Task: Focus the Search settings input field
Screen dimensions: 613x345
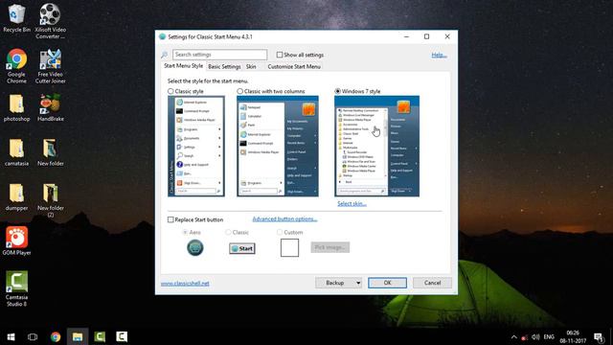Action: (x=219, y=55)
